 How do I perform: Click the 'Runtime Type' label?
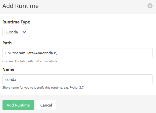[16, 22]
